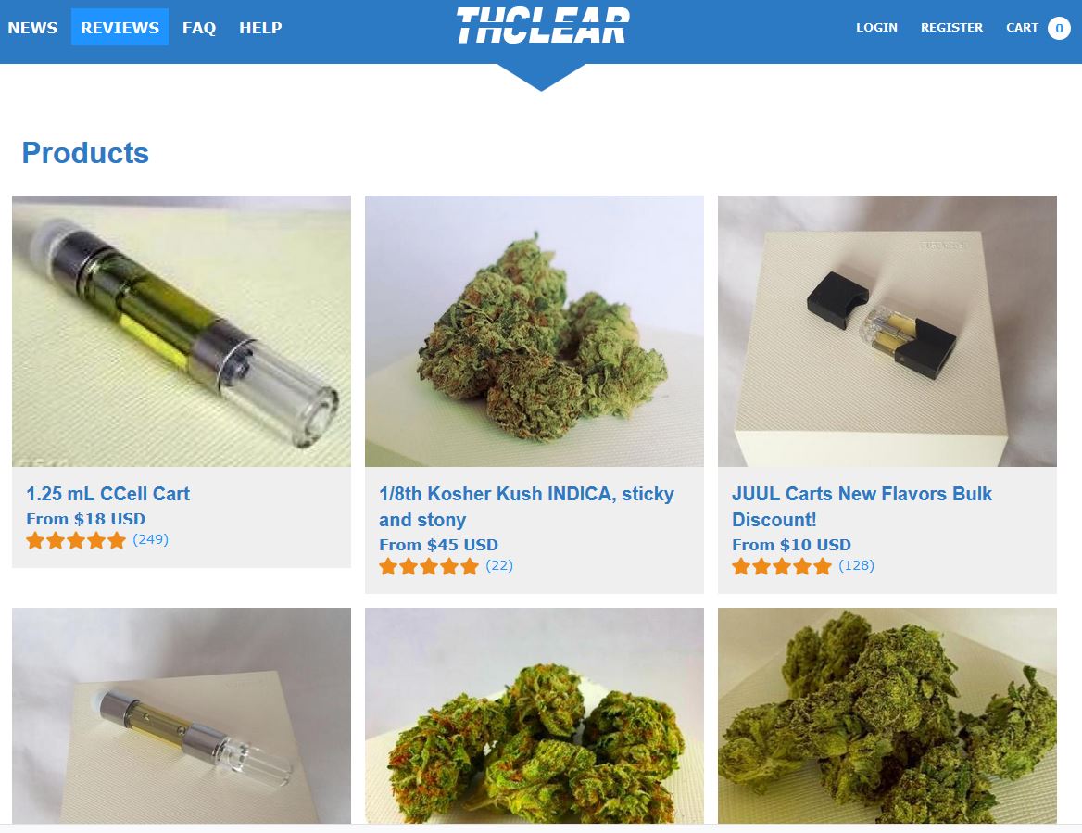Image resolution: width=1082 pixels, height=833 pixels.
Task: View the (249) reviews count
Action: click(150, 539)
